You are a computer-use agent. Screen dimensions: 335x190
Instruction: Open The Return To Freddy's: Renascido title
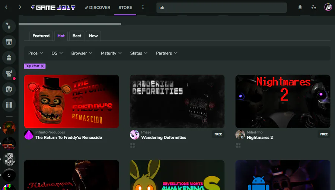click(69, 138)
